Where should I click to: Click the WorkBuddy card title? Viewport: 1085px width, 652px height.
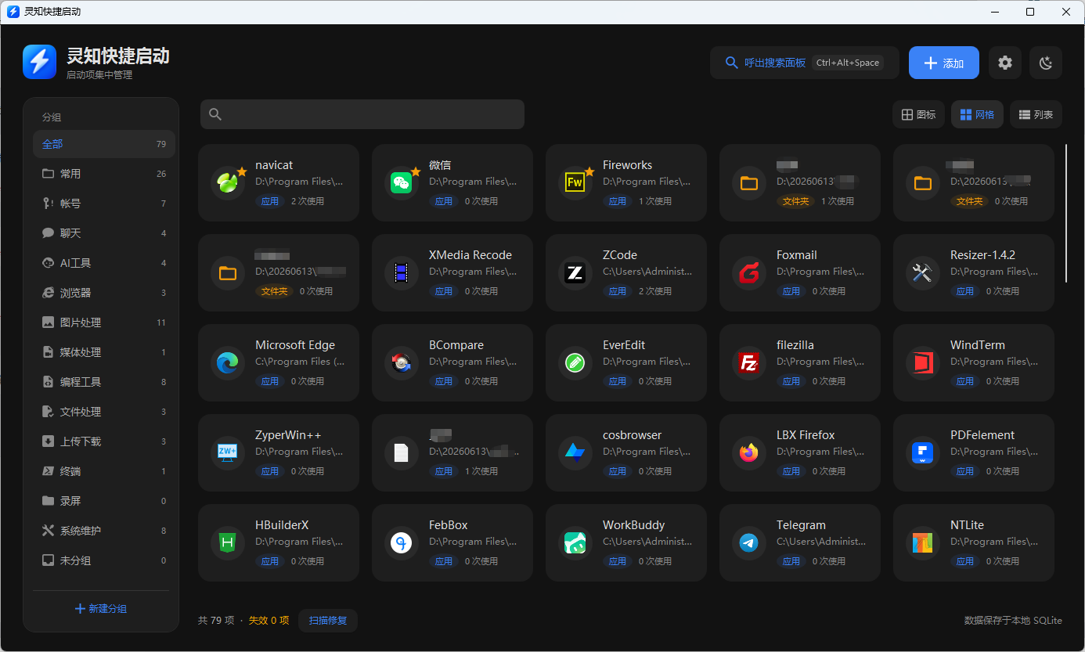point(633,525)
